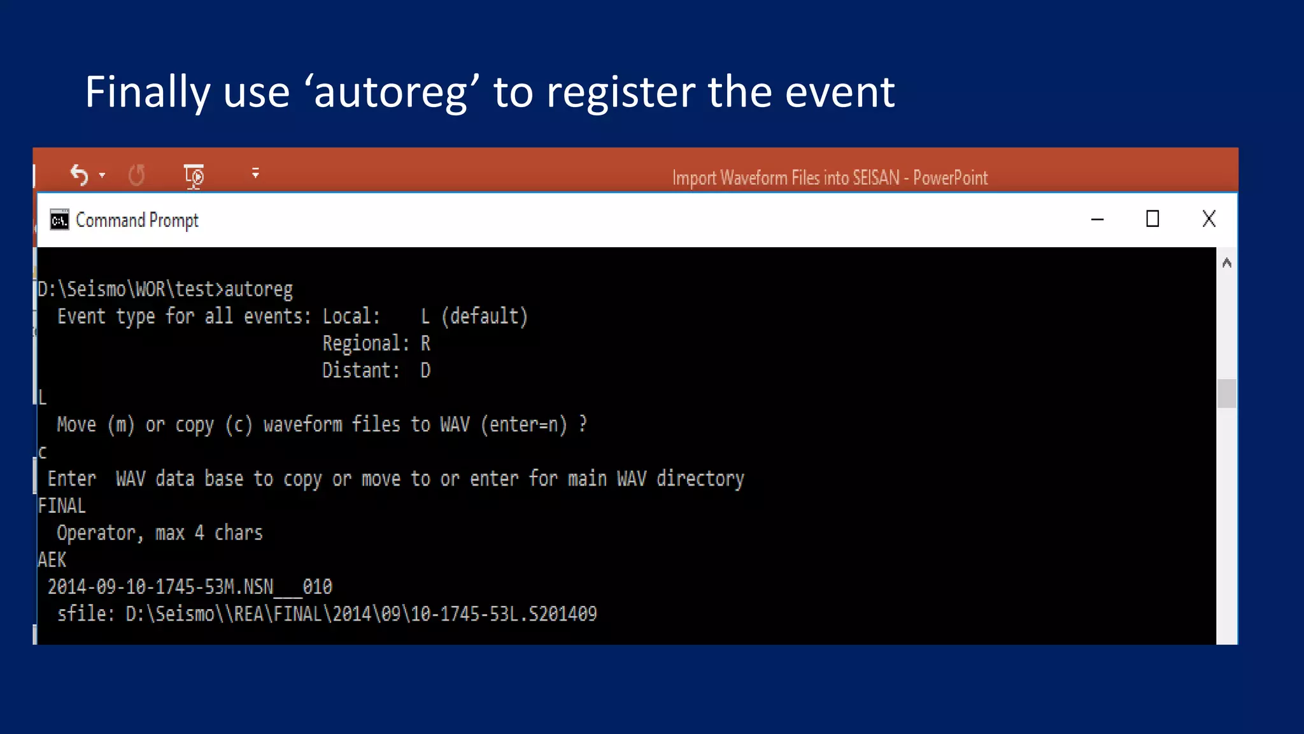Click the 'Operator, max 4 chars' prompt
The height and width of the screenshot is (734, 1304).
(159, 533)
